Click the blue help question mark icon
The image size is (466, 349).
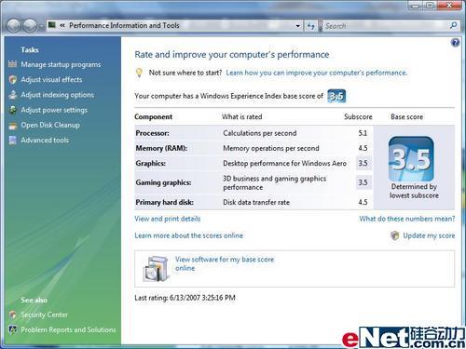point(455,43)
